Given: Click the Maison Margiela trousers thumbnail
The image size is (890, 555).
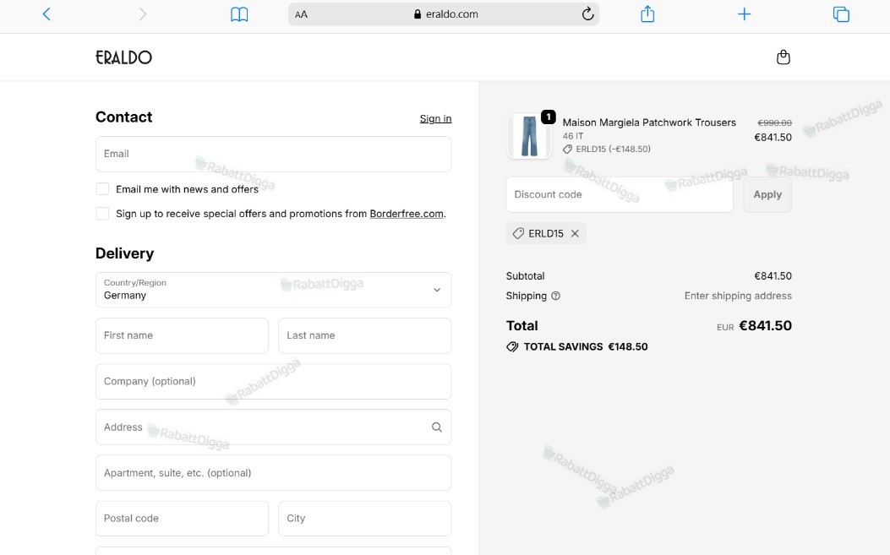Looking at the screenshot, I should point(529,136).
